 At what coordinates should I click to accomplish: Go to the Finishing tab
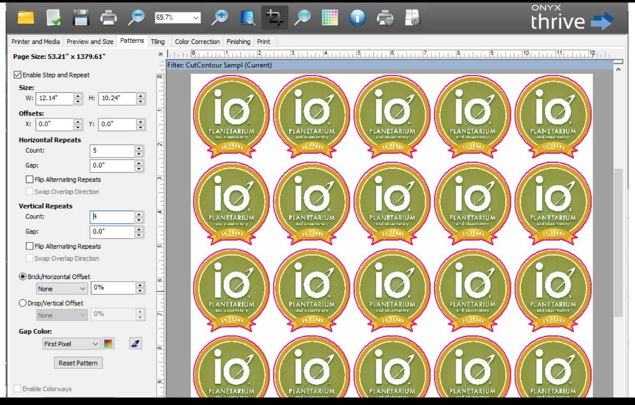coord(238,41)
